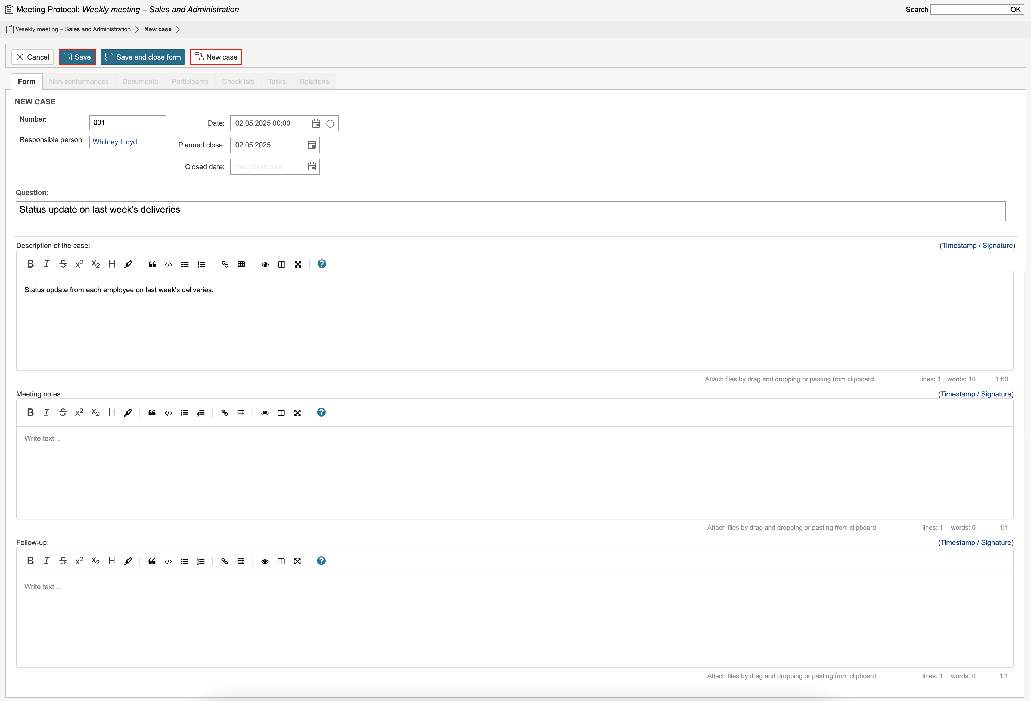Insert table in Meeting notes editor
This screenshot has width=1031, height=701.
click(x=241, y=413)
